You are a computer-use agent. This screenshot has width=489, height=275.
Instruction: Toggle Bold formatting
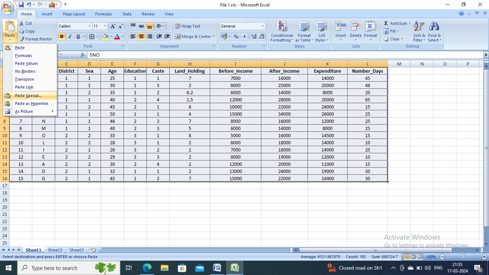[62, 37]
